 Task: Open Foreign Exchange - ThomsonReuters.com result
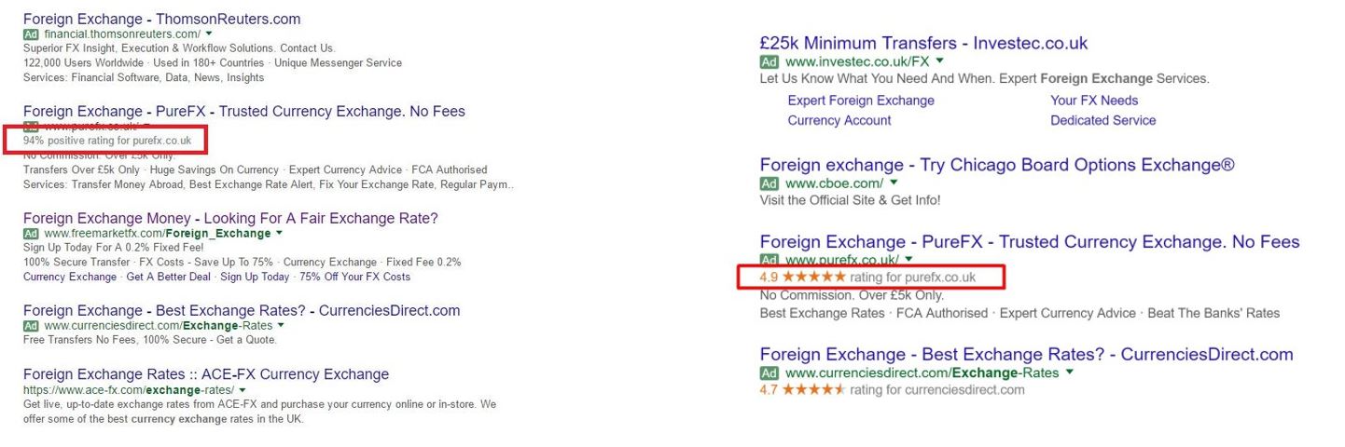161,19
